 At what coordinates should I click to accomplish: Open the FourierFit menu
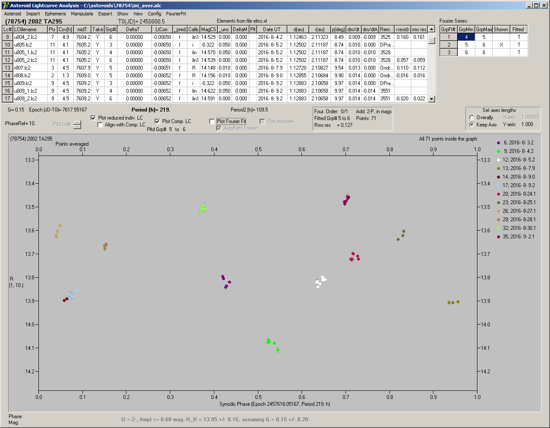click(x=176, y=14)
